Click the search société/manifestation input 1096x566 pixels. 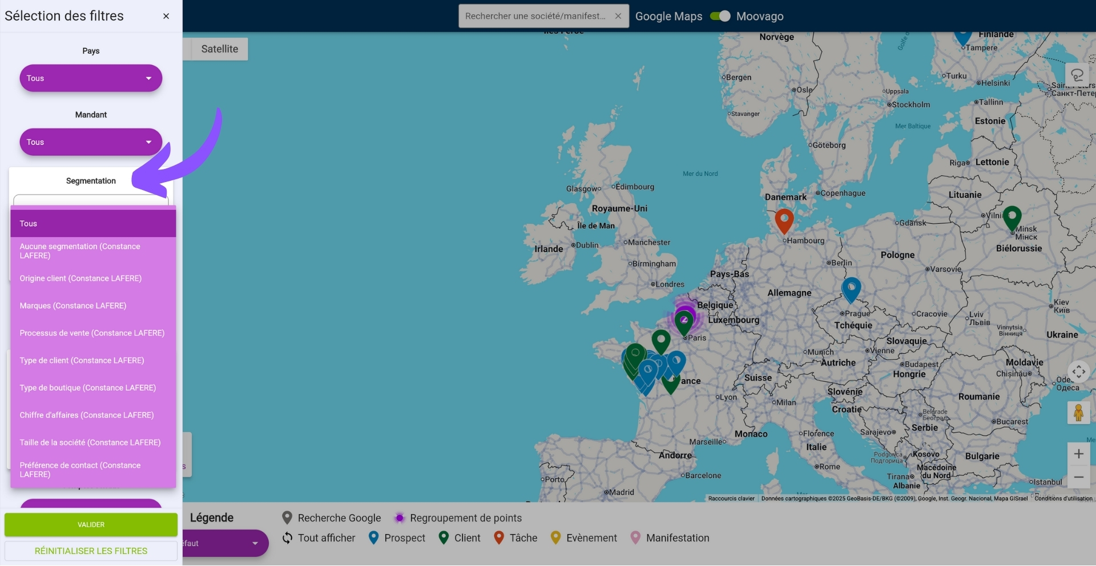point(535,16)
